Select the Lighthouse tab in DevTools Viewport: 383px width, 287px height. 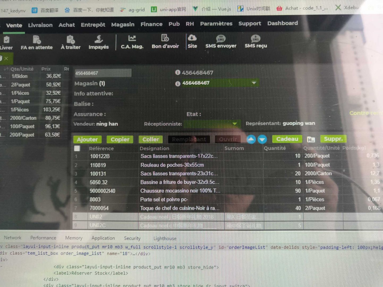(165, 238)
